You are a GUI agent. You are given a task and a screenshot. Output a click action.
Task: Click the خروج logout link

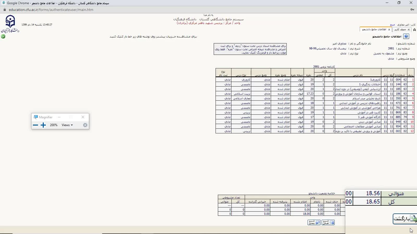pos(393,25)
